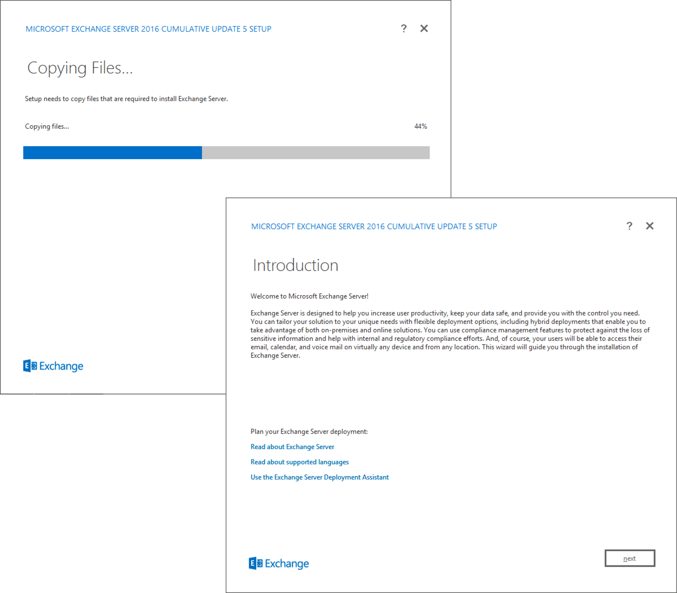Open the Exchange Server Deployment Assistant link
This screenshot has width=677, height=593.
click(x=320, y=477)
